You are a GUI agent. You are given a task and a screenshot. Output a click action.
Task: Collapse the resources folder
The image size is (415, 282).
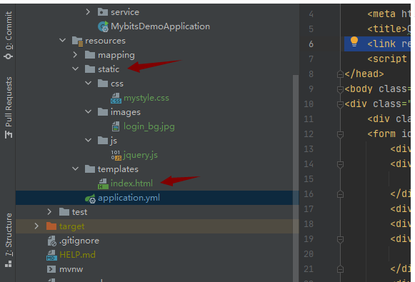tap(62, 41)
